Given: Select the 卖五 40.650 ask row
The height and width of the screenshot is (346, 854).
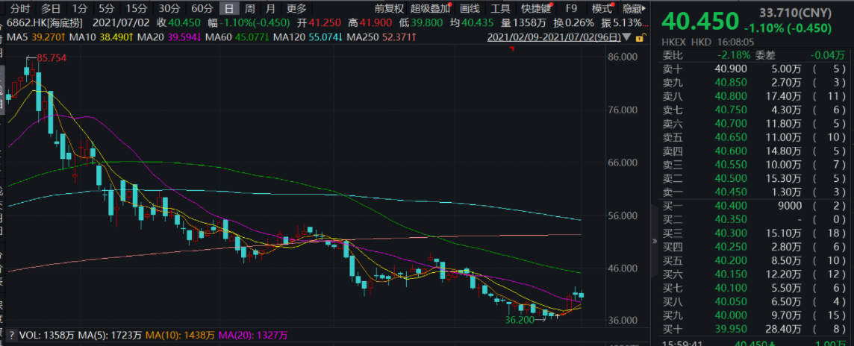Looking at the screenshot, I should click(x=754, y=137).
